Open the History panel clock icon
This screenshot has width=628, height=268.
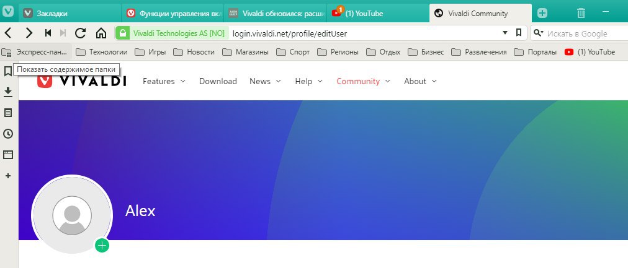click(x=7, y=134)
